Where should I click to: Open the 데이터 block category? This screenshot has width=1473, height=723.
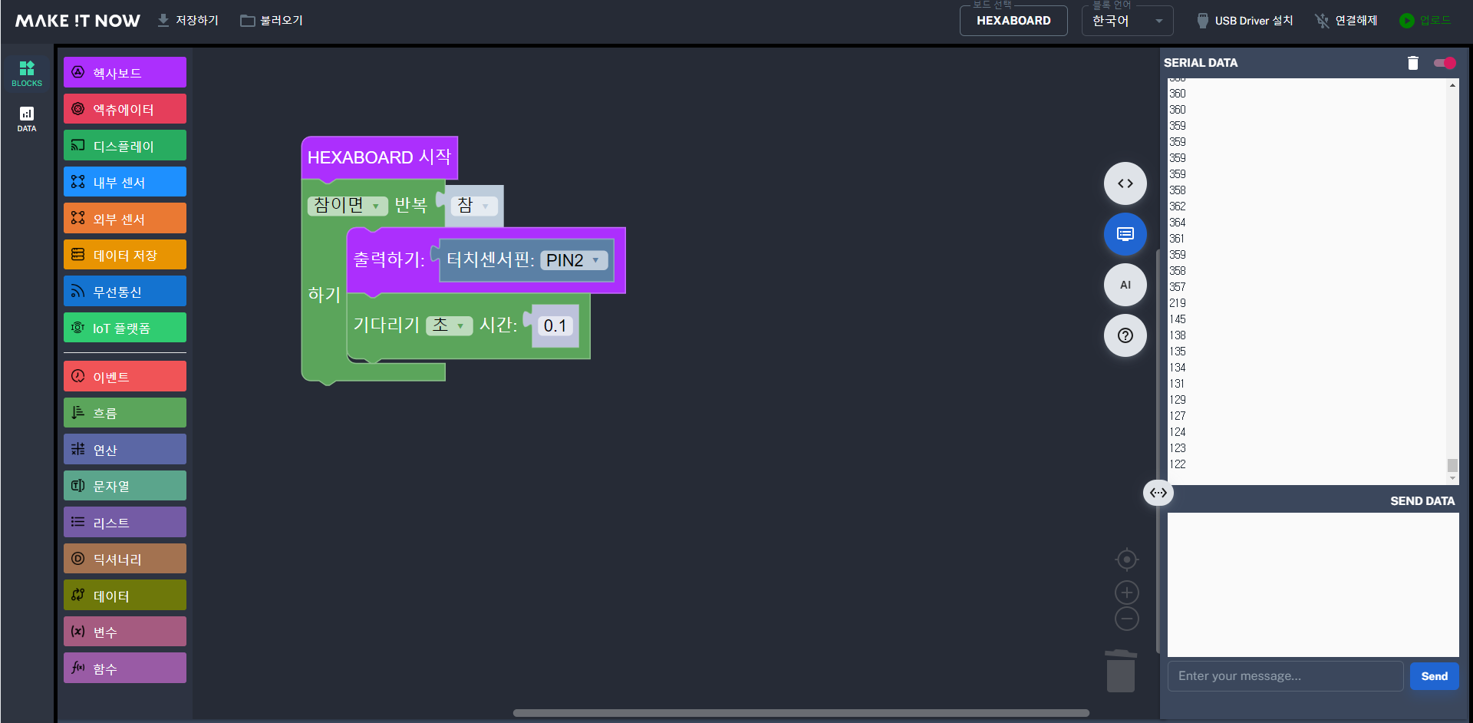click(125, 596)
